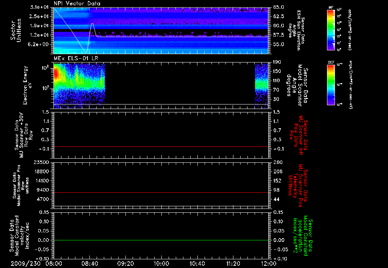Image resolution: width=388 pixels, height=268 pixels.
Task: Click the '11:20' time axis label
Action: coord(233,263)
